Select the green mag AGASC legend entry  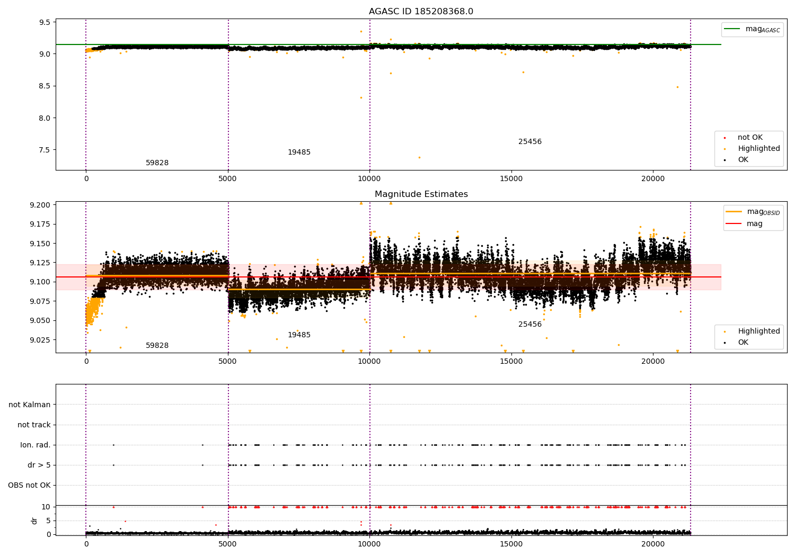pyautogui.click(x=752, y=29)
